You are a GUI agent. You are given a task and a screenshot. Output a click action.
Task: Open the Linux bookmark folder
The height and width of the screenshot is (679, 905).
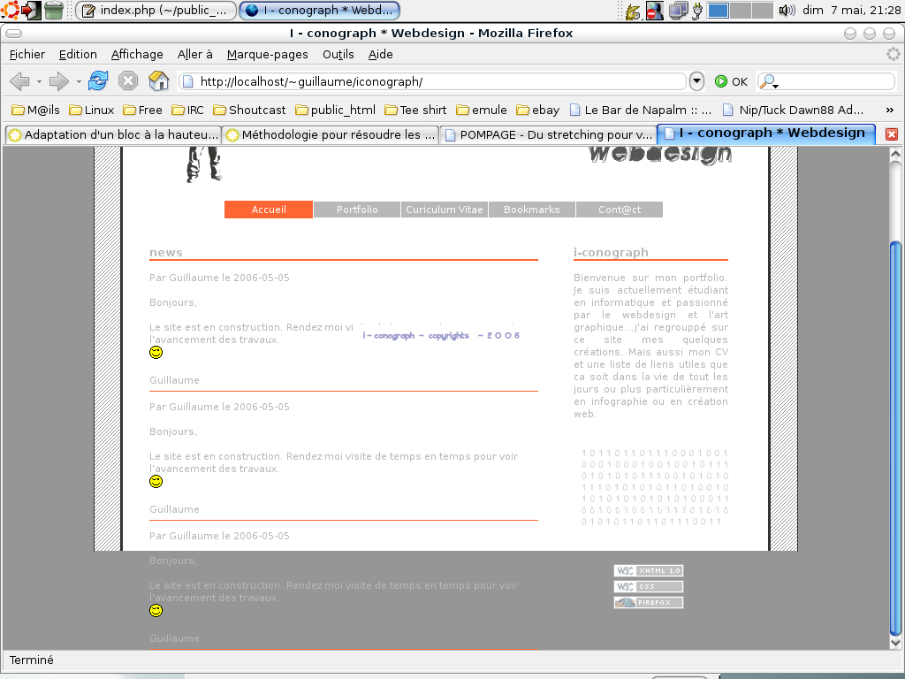click(92, 110)
